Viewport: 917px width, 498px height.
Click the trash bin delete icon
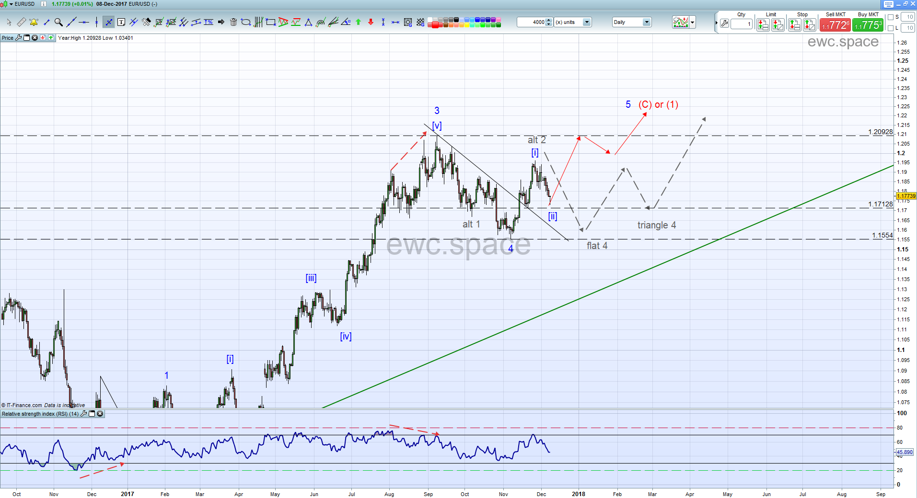[x=233, y=22]
